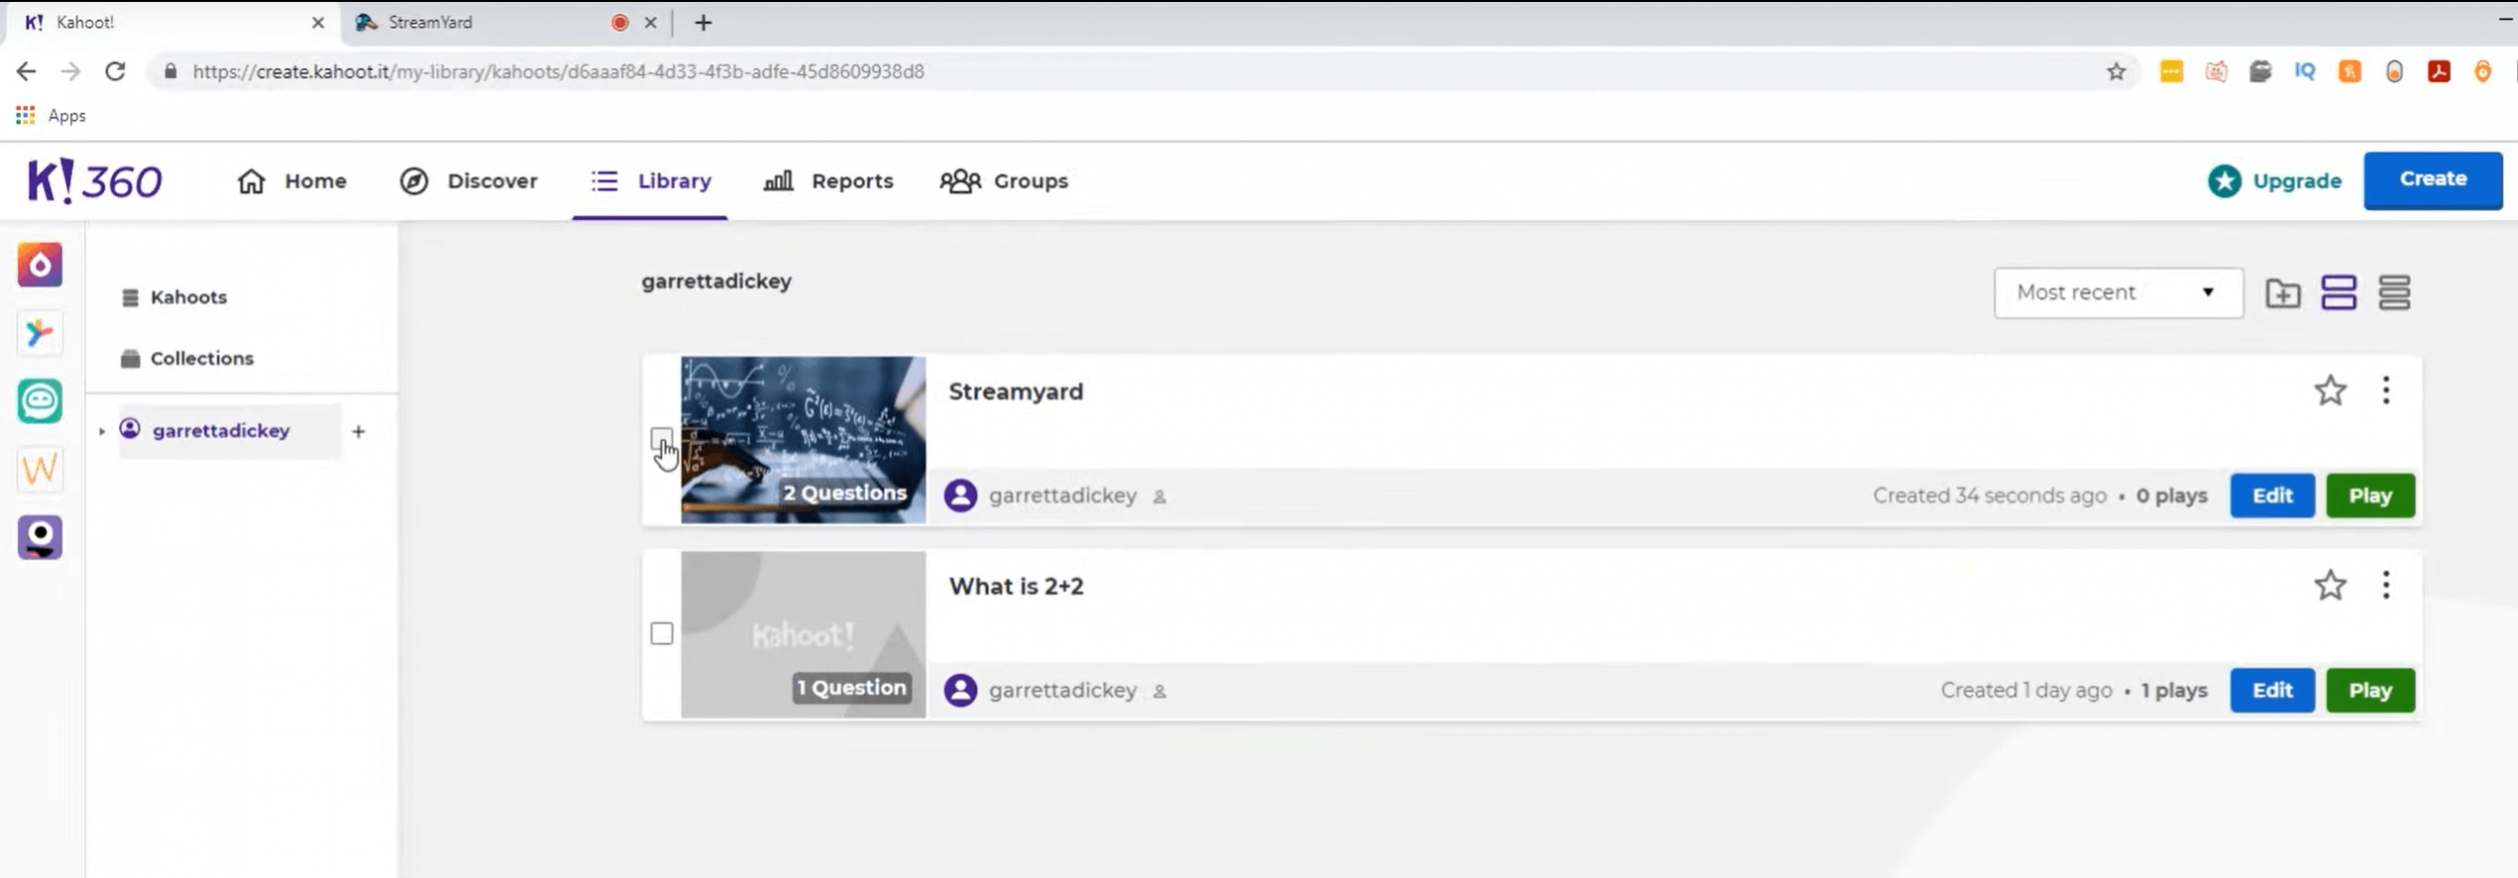Edit the What is 2+2 kahoot
The height and width of the screenshot is (878, 2518).
click(x=2272, y=690)
